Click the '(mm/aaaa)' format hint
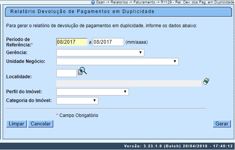Screen dimensions: 235x150 pyautogui.click(x=137, y=42)
